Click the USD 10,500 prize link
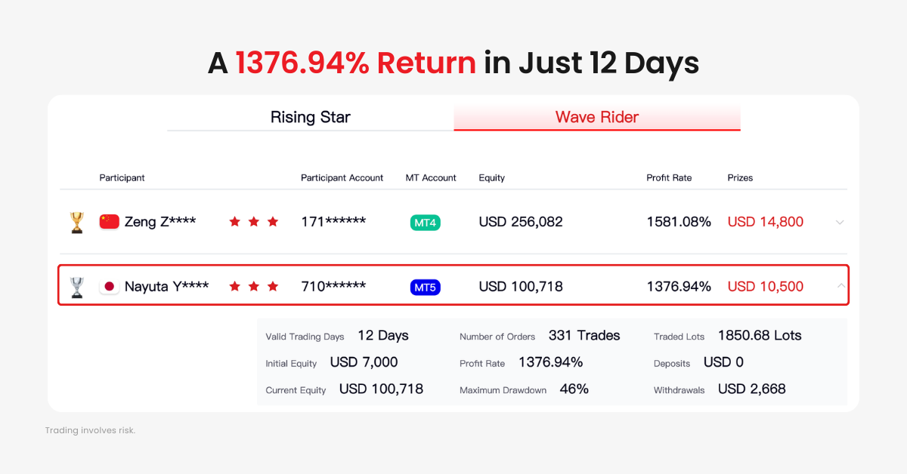Screen dimensions: 907x474 point(765,285)
